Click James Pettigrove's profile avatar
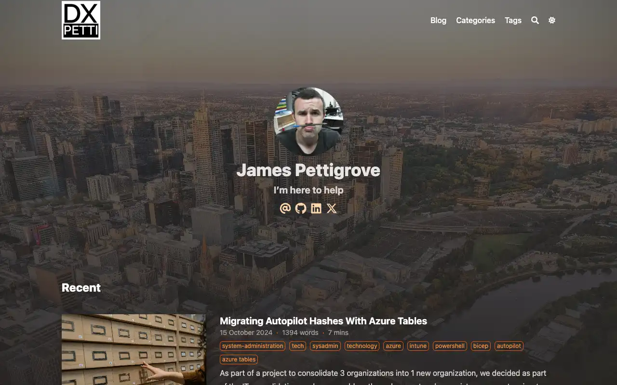 pos(308,121)
